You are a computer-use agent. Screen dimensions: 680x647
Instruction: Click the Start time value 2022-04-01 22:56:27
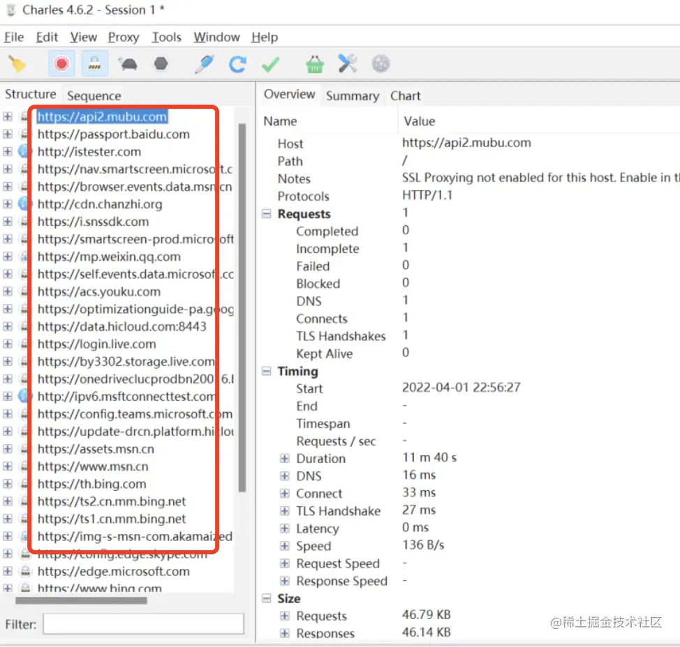click(461, 387)
